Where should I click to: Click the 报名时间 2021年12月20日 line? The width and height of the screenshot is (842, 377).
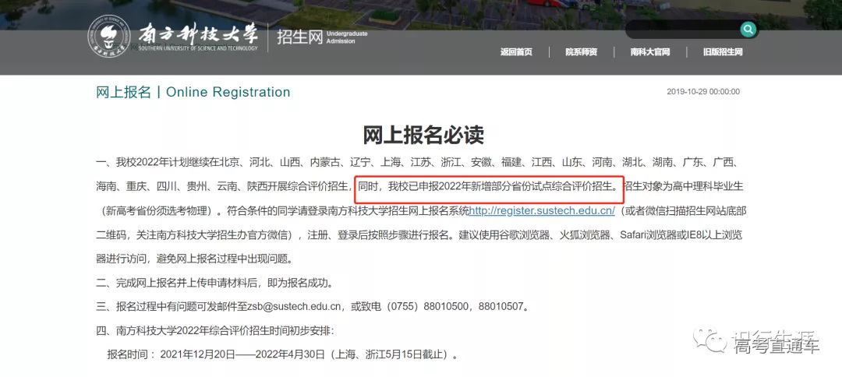[x=282, y=354]
